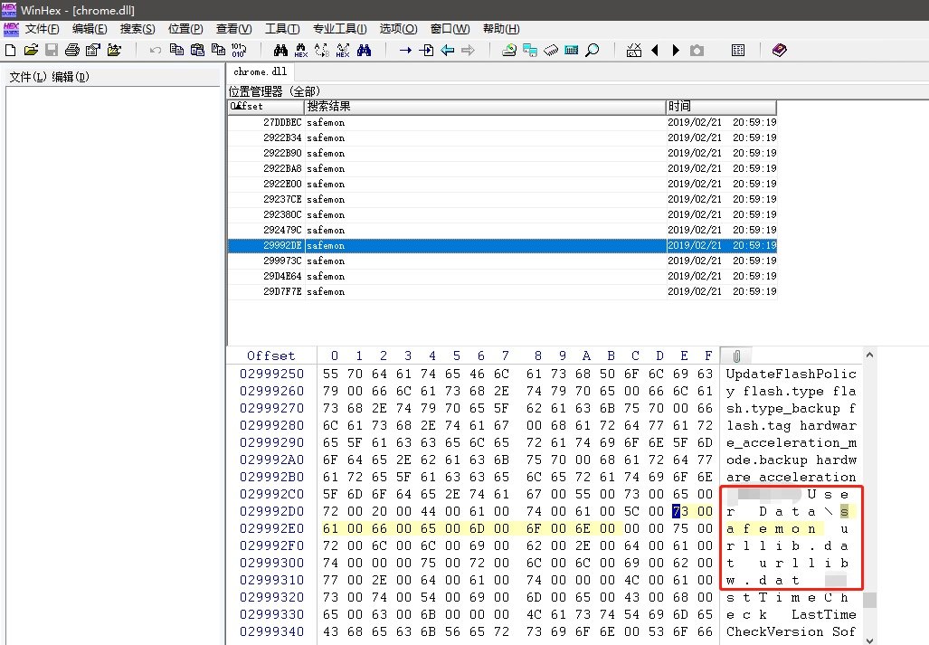Click the Go To Offset arrow icon
The width and height of the screenshot is (929, 645).
tap(405, 51)
